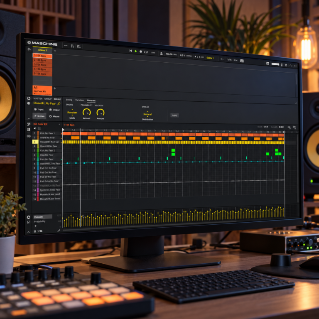Select the Kick No Fear 1 sound
The image size is (319, 319).
[x=47, y=133]
